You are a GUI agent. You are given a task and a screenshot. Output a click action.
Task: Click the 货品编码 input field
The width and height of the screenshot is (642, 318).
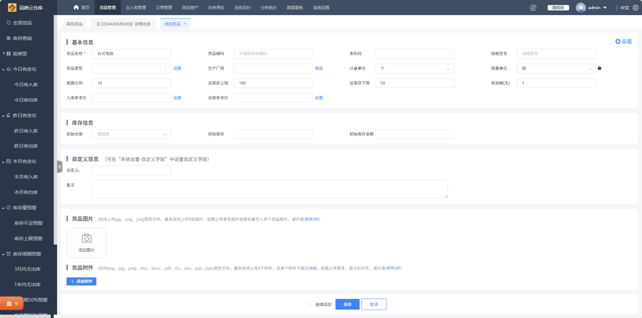tap(273, 54)
